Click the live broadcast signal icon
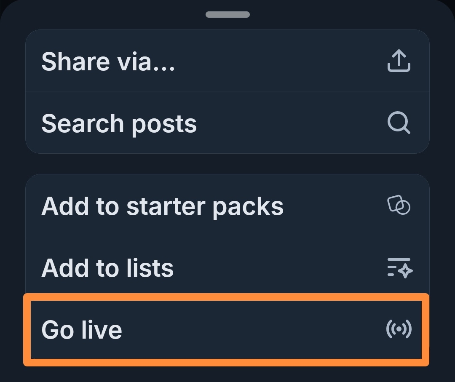Screen dimensions: 455x382 click(x=399, y=329)
